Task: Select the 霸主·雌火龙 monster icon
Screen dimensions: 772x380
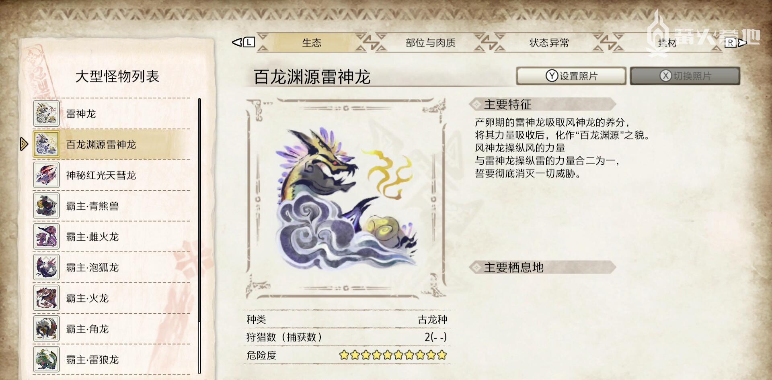Action: click(46, 237)
